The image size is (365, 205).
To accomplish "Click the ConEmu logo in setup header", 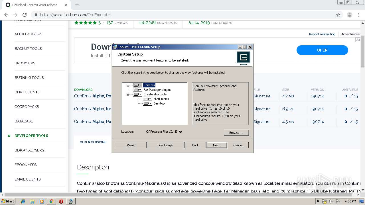I will click(244, 58).
